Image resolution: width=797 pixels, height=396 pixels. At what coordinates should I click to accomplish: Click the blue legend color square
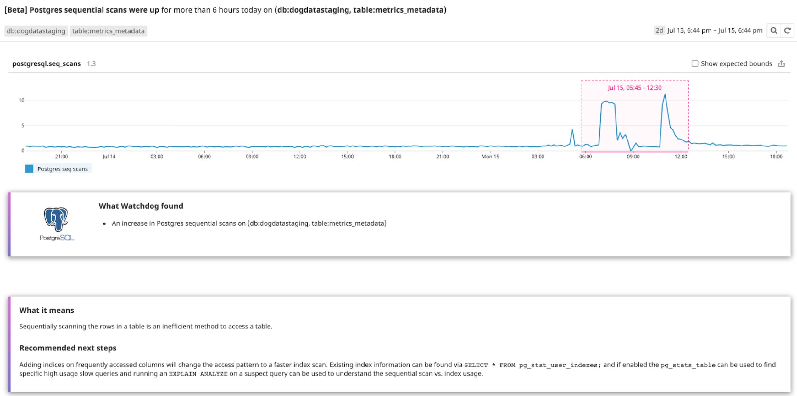coord(29,168)
